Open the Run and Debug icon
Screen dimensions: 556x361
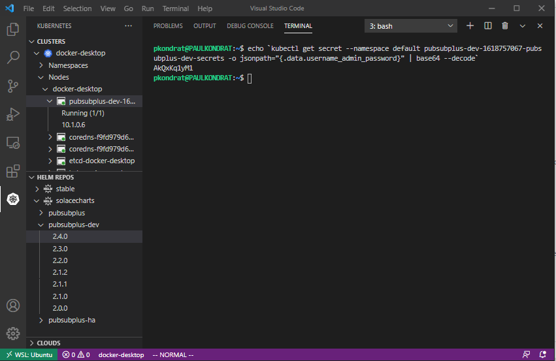point(12,114)
